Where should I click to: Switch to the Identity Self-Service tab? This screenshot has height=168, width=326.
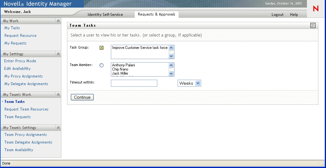click(105, 15)
